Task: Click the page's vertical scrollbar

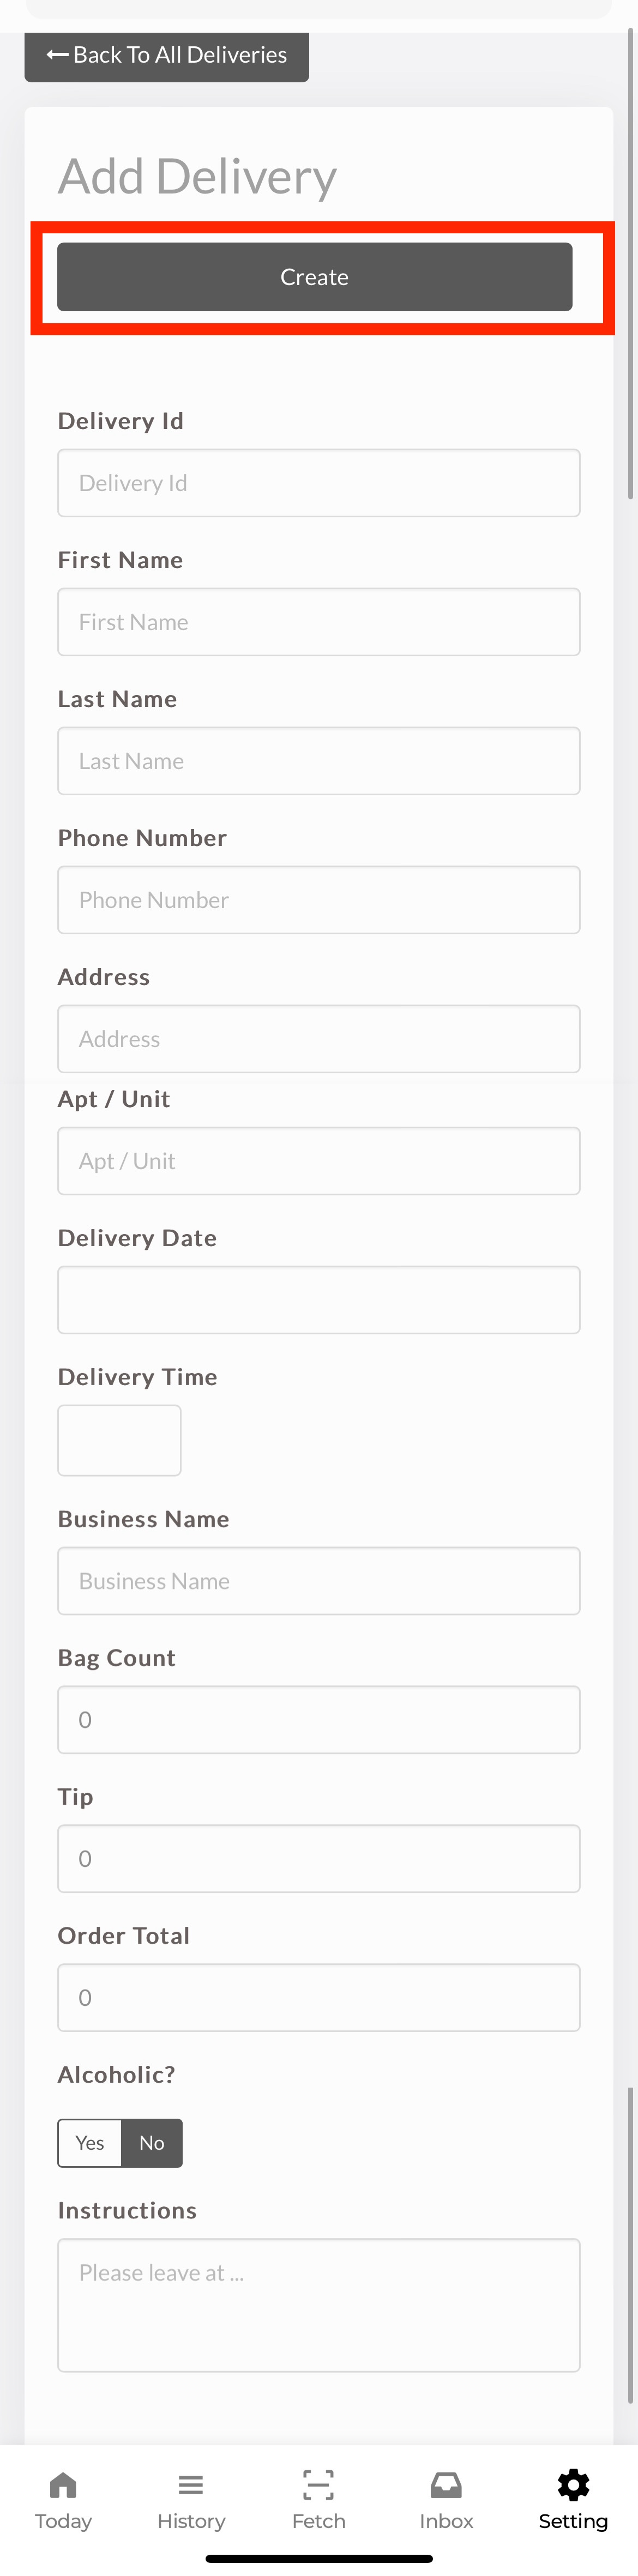Action: tap(630, 264)
